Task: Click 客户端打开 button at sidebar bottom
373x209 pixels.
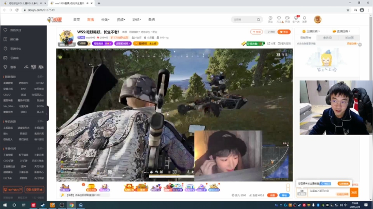Action: [12, 189]
